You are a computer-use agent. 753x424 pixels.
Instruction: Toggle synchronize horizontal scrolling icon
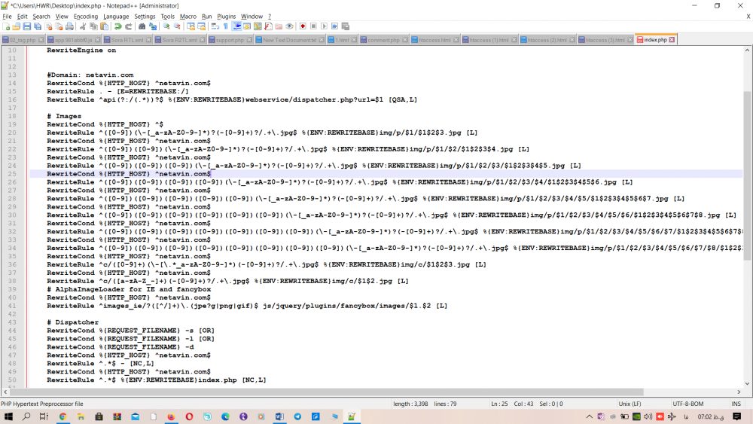tap(201, 26)
